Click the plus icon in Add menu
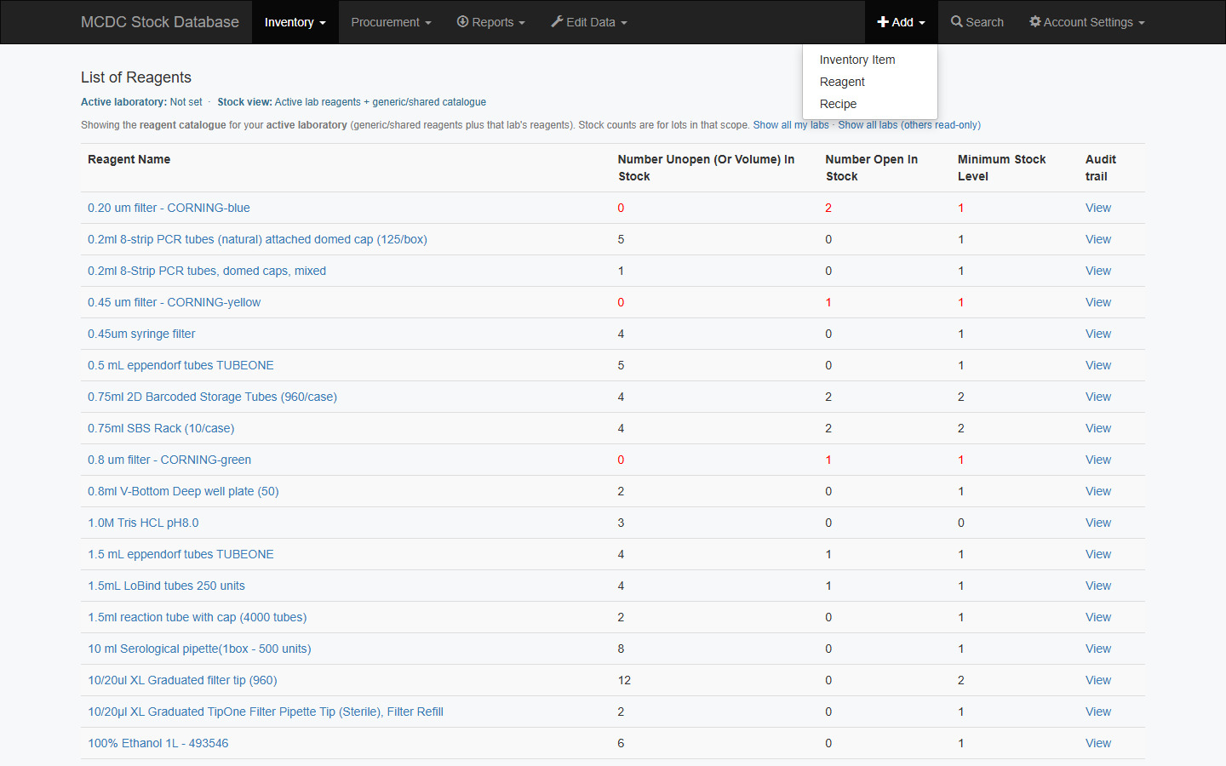The height and width of the screenshot is (766, 1226). (x=883, y=22)
